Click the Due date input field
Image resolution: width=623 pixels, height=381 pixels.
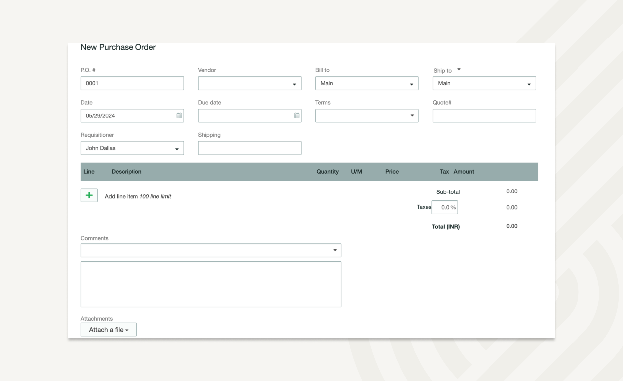click(249, 116)
